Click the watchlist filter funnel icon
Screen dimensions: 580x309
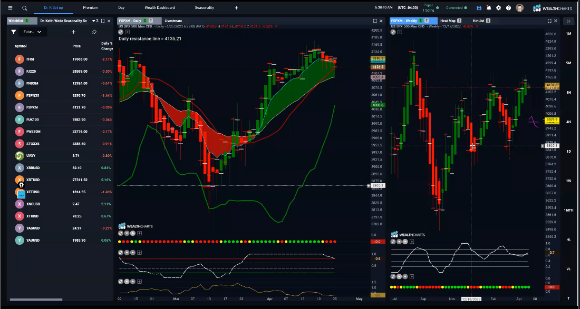point(13,32)
